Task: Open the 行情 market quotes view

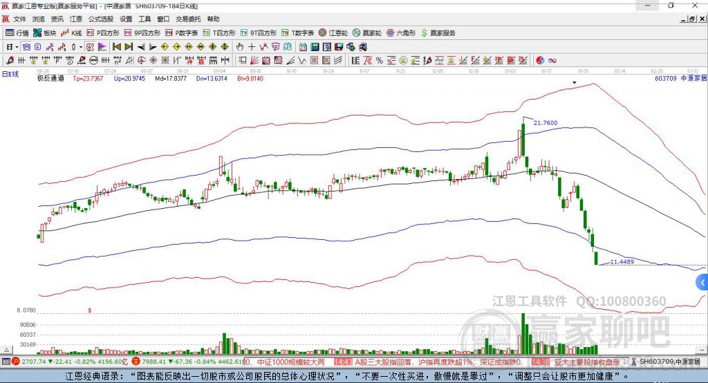Action: [17, 33]
